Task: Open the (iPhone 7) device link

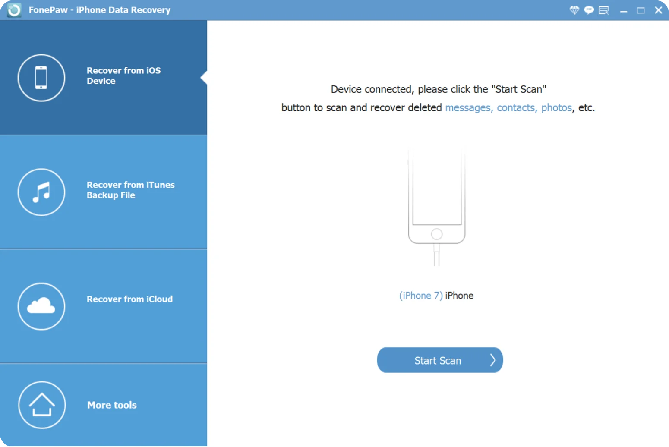Action: pyautogui.click(x=420, y=295)
